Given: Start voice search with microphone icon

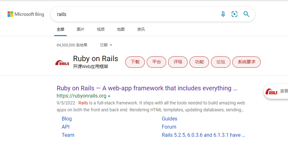Looking at the screenshot, I should (223, 14).
